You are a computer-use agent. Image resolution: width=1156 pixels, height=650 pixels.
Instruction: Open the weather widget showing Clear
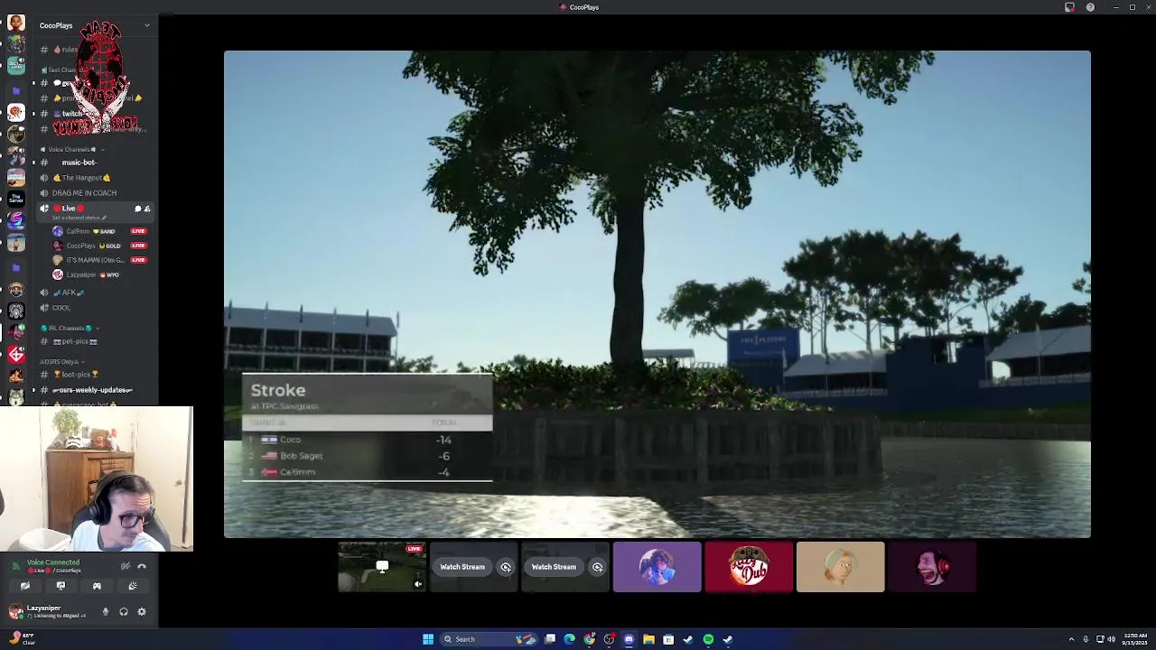(20, 639)
